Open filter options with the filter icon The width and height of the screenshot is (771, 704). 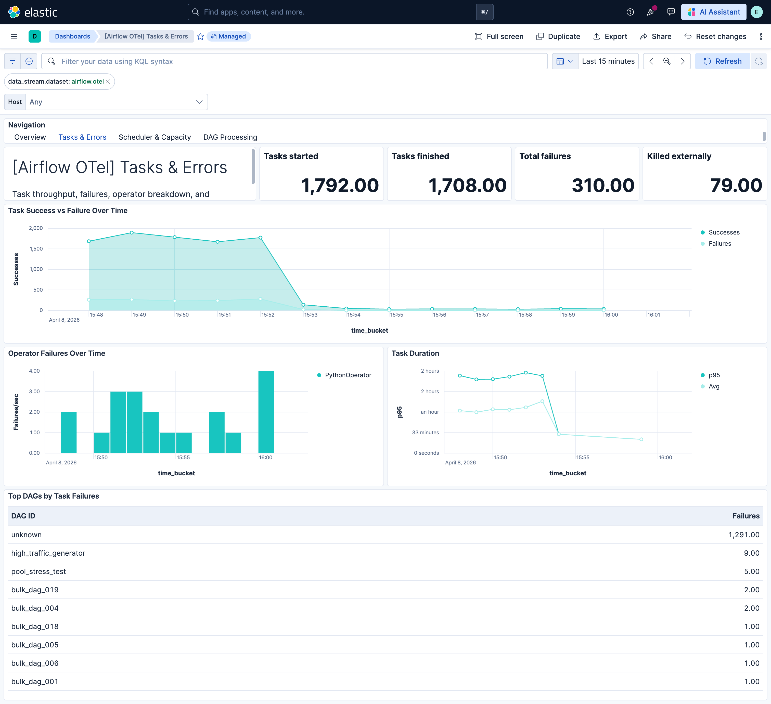click(12, 61)
